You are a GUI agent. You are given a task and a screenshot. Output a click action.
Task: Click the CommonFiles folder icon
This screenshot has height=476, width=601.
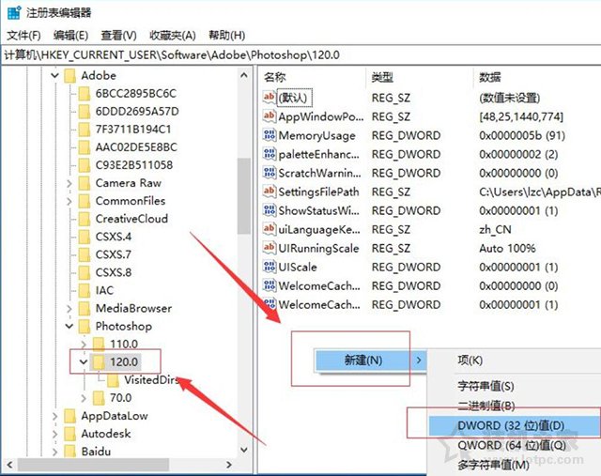coord(84,201)
